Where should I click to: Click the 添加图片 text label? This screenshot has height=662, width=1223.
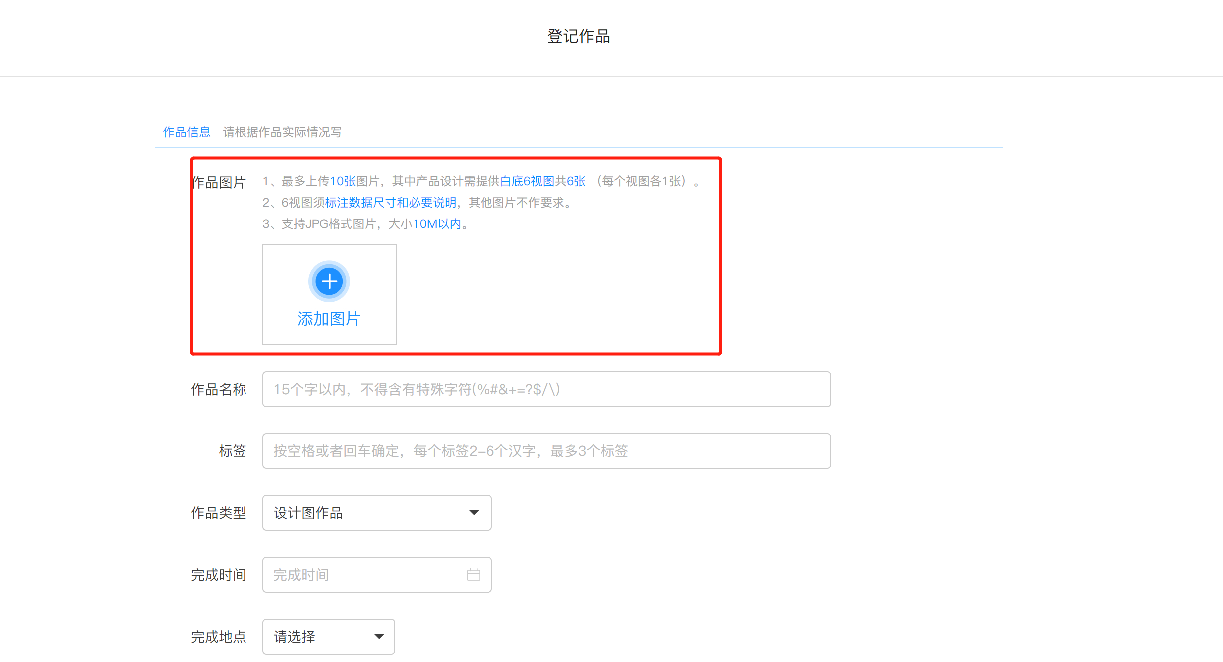pyautogui.click(x=329, y=319)
